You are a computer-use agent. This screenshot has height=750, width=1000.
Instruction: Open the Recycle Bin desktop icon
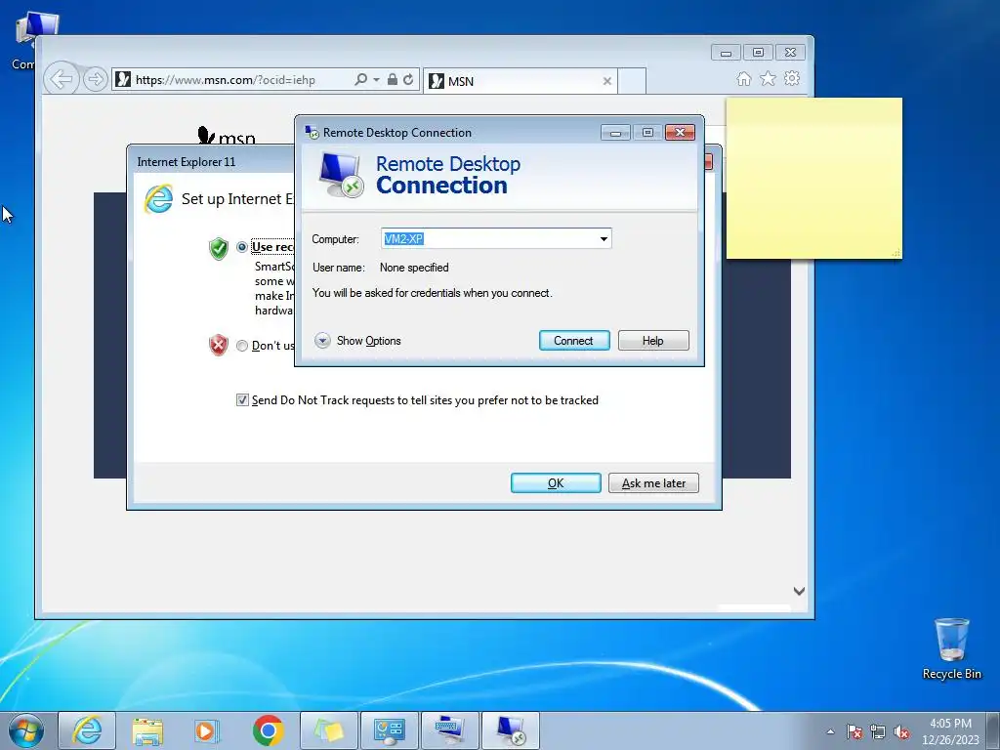click(x=951, y=648)
